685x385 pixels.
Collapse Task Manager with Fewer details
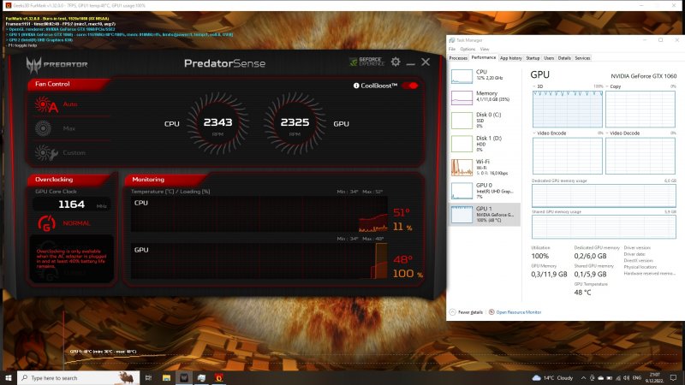466,312
